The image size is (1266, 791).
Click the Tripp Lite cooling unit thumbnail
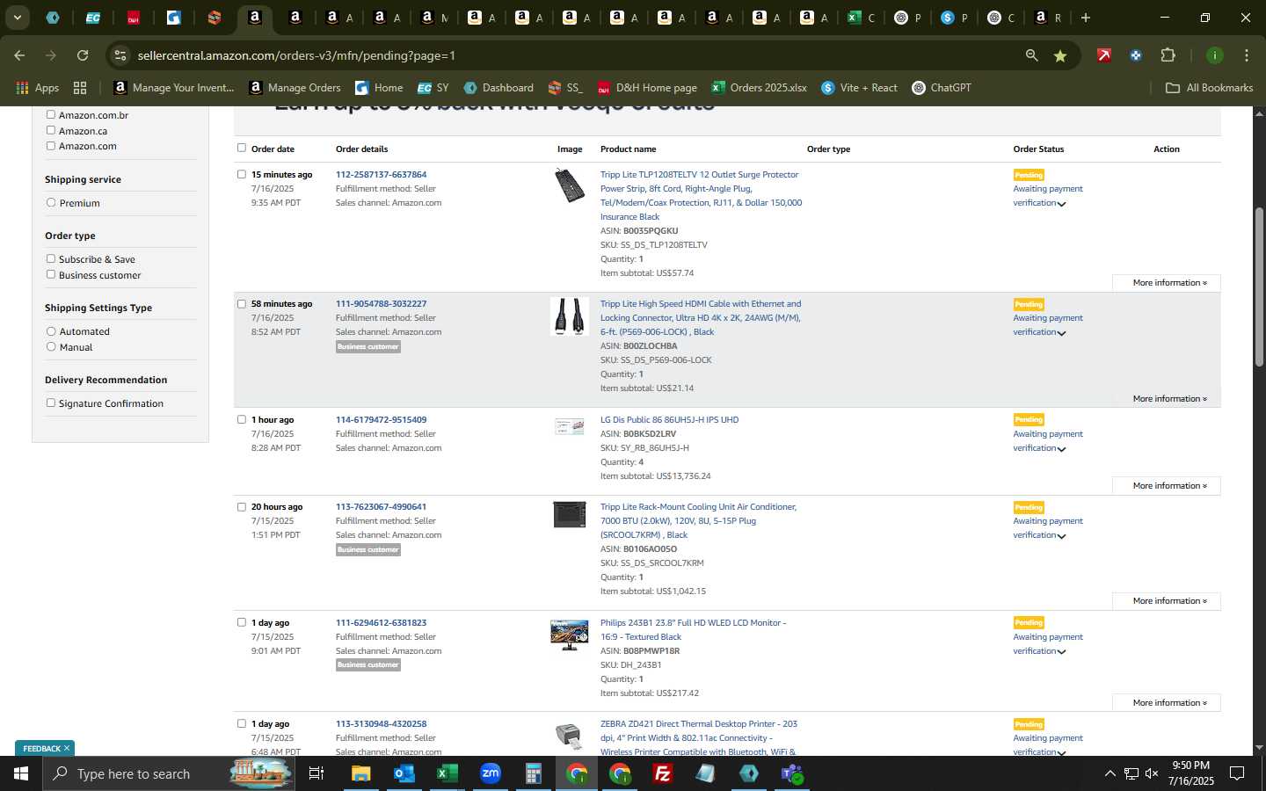[x=570, y=514]
